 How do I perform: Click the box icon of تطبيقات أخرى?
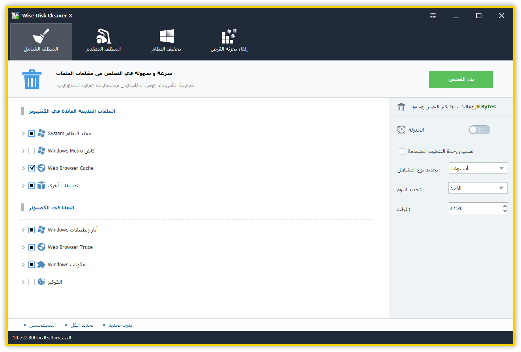pos(41,186)
